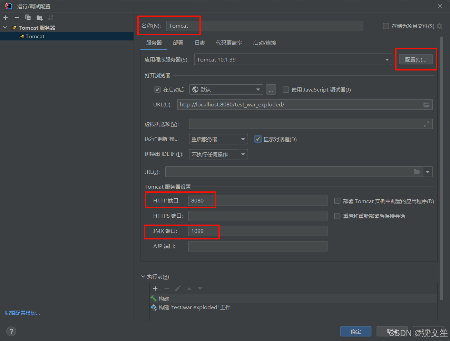450x341 pixels.
Task: Switch to the 启动/连接 tab
Action: pos(265,43)
